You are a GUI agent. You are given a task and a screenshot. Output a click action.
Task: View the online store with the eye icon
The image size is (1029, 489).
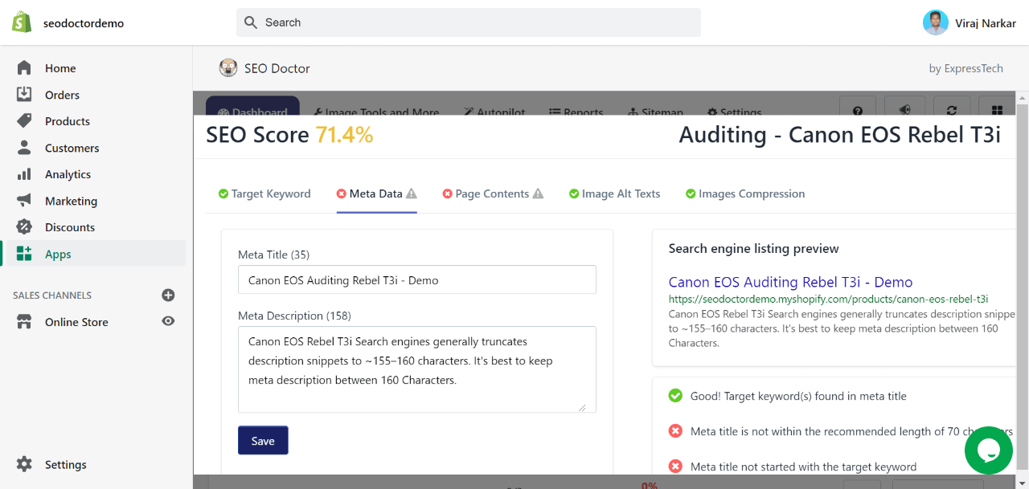point(168,321)
